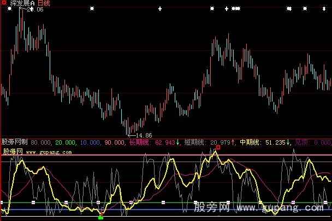Click the 长期线 62.943 readout

[155, 142]
